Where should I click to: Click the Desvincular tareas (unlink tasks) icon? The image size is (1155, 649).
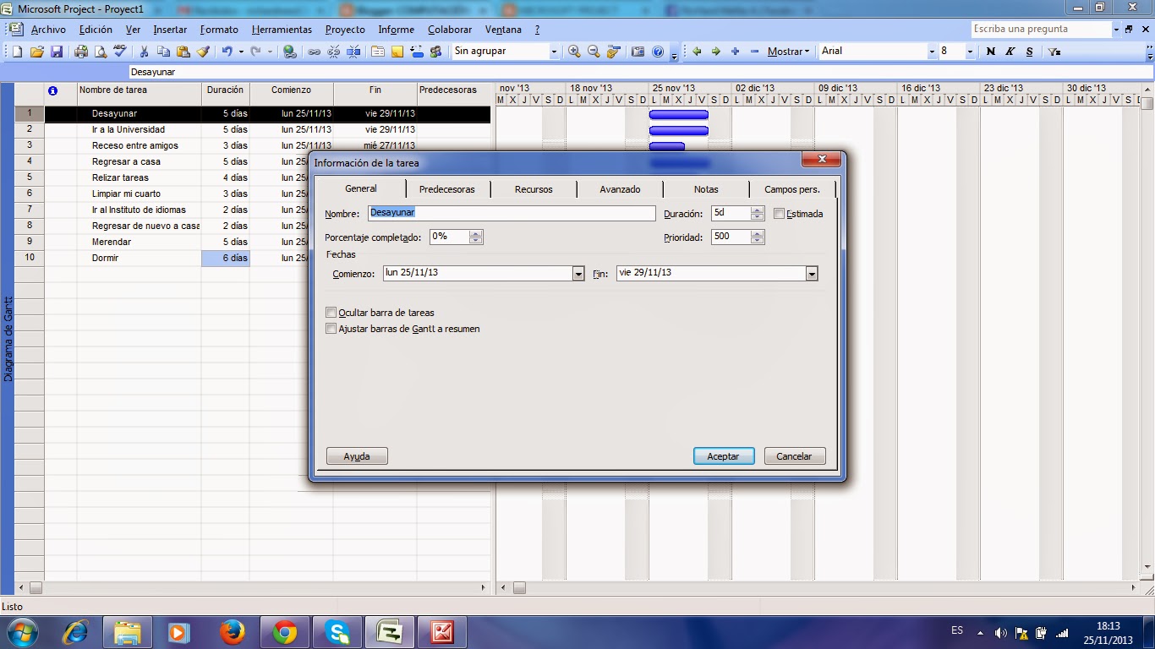point(333,52)
